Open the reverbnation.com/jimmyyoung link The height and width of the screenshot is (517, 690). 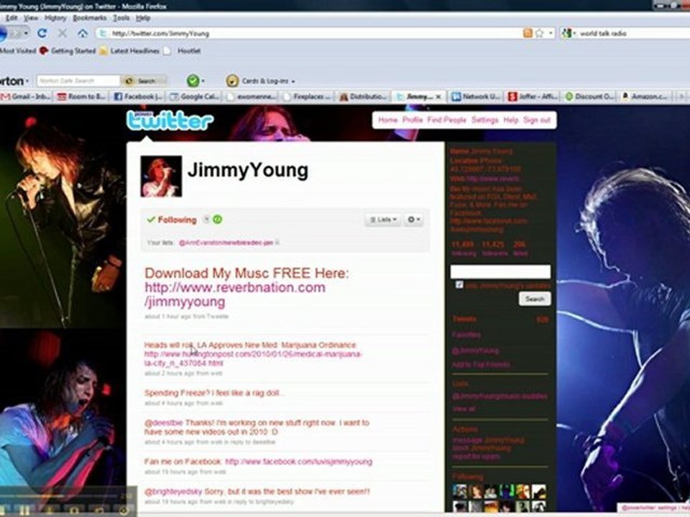point(235,294)
